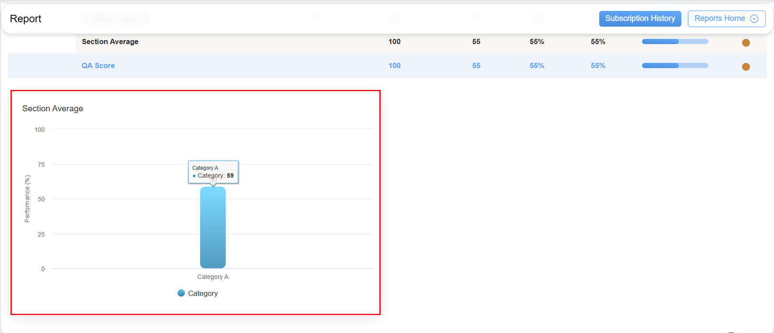Click the value 100 in QA Score row
This screenshot has height=333, width=774.
pos(394,65)
